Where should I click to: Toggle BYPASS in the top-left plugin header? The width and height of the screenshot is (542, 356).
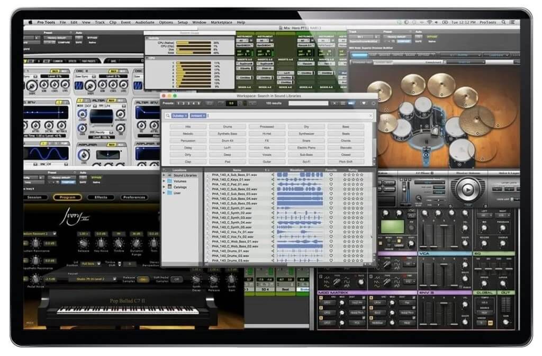tap(92, 38)
